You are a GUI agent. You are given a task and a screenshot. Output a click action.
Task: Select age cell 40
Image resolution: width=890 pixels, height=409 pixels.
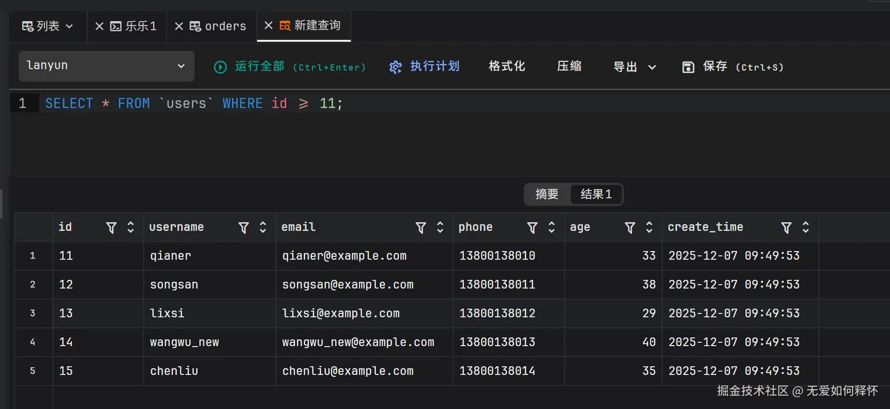tap(613, 342)
